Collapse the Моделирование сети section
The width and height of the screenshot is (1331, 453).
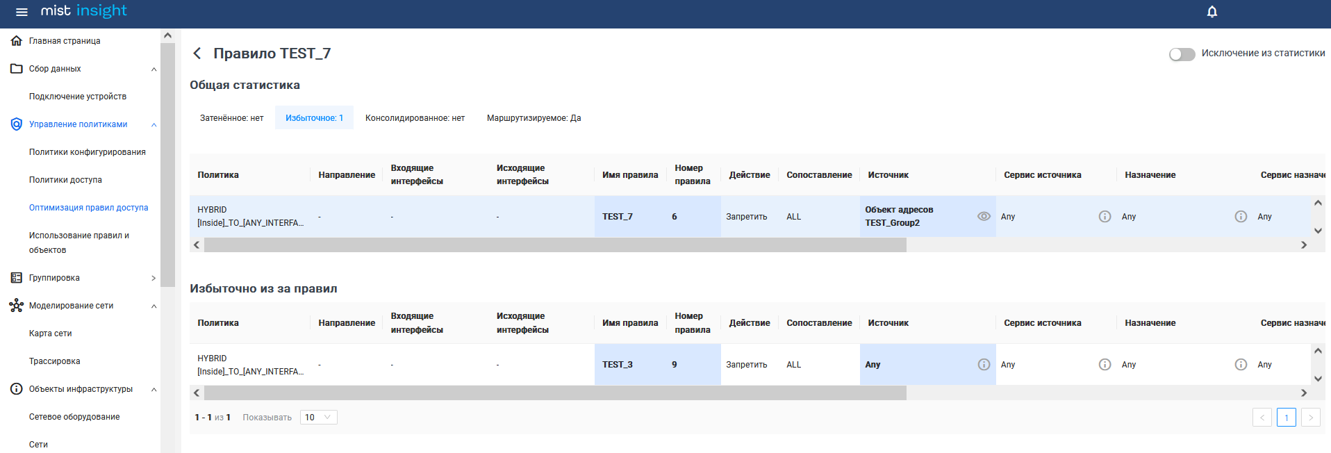coord(154,306)
